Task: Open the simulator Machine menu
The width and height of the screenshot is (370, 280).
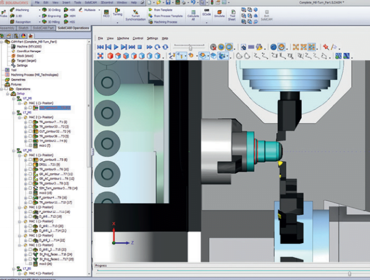Action: coord(123,38)
